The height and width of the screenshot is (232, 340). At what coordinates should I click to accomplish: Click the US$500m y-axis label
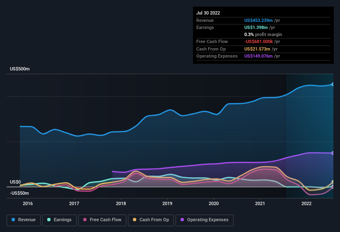point(20,69)
